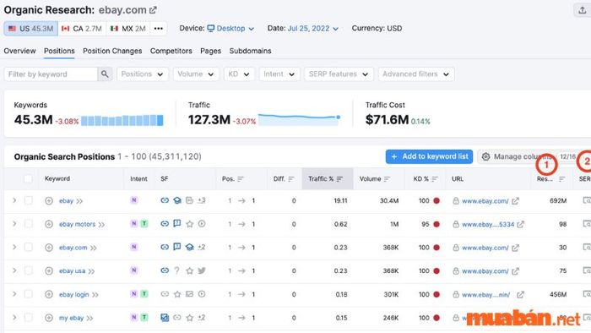
Task: Open ebay.com external link icon in title
Action: [x=153, y=10]
